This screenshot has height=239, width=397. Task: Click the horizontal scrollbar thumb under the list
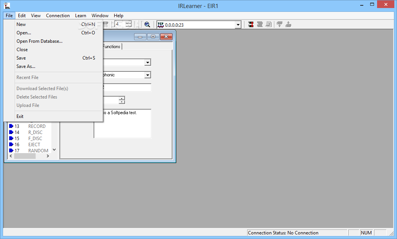coord(25,156)
